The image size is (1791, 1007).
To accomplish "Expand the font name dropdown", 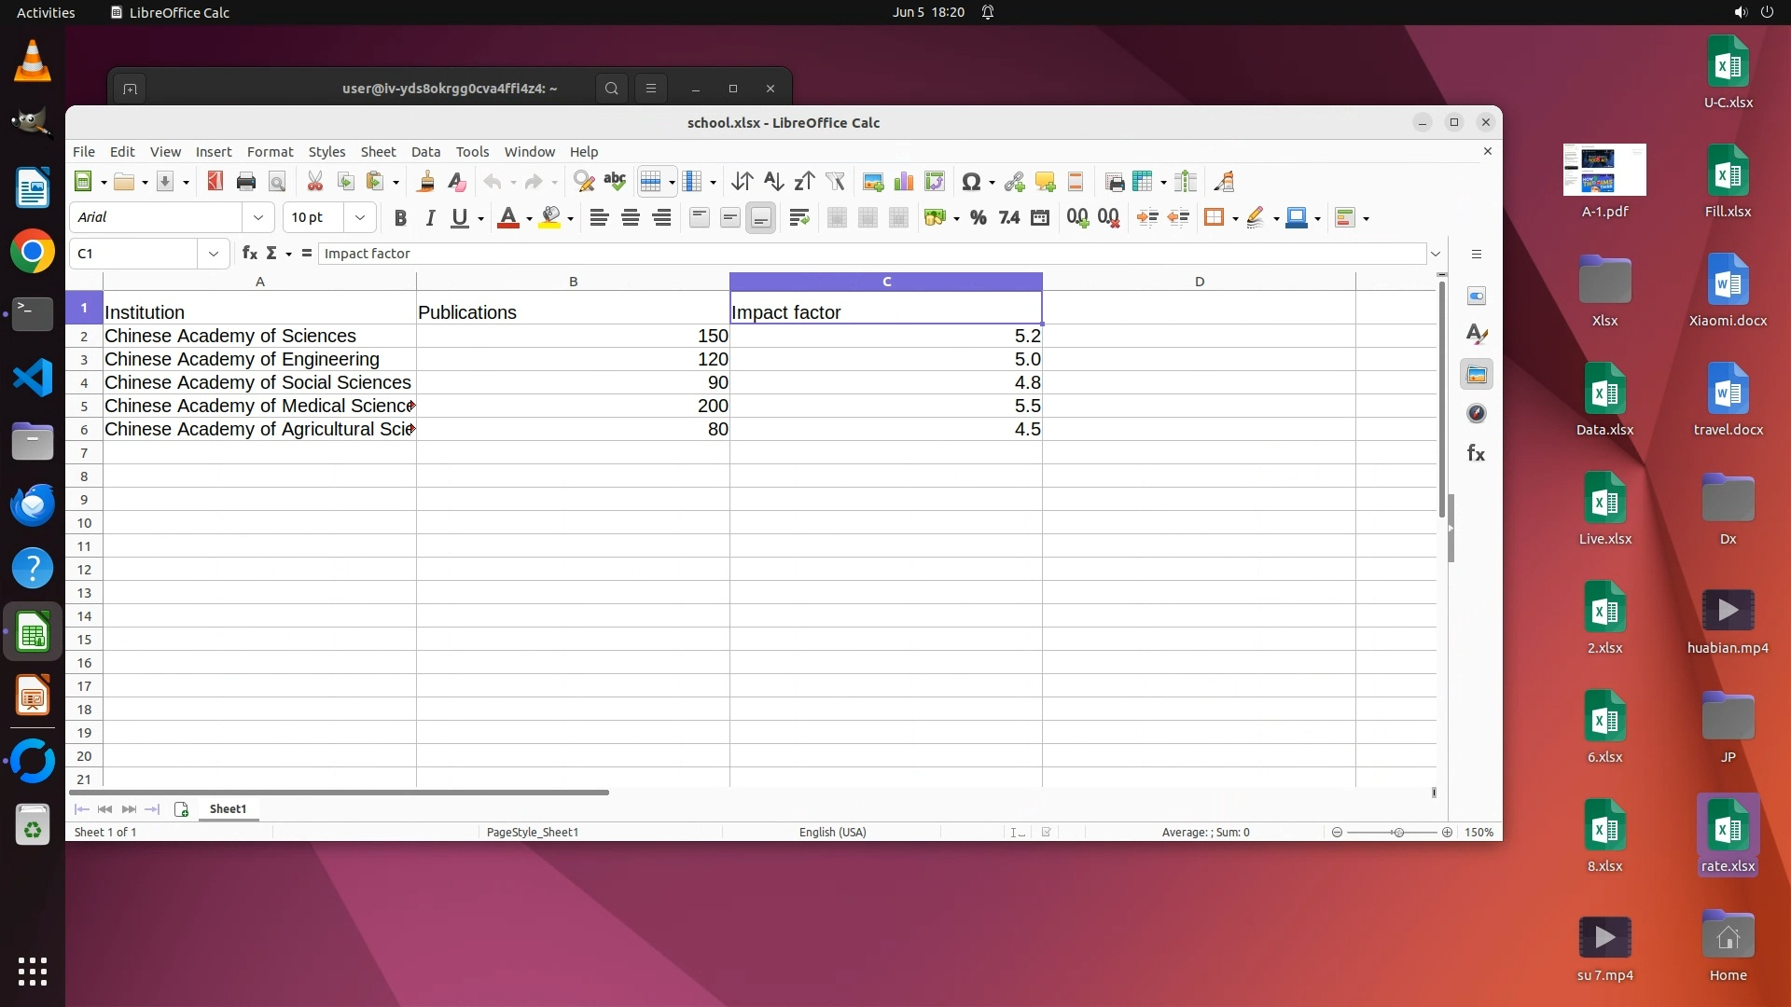I will pyautogui.click(x=258, y=218).
